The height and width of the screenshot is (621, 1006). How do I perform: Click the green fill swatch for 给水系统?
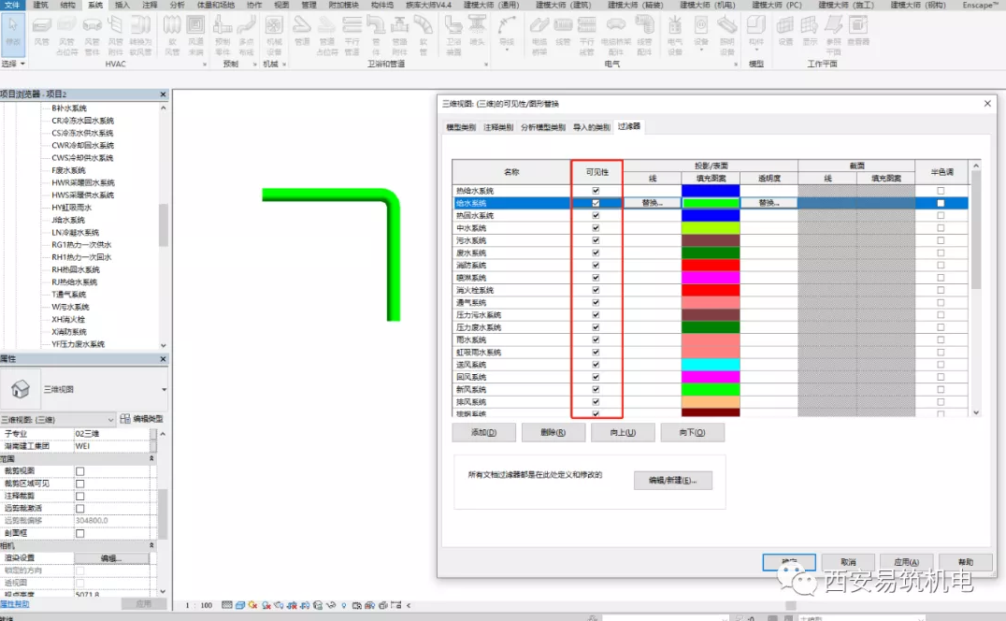pos(711,203)
